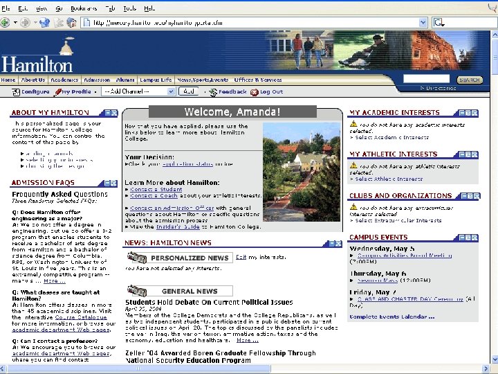
Task: Close the About My Hamilton panel
Action: click(114, 113)
